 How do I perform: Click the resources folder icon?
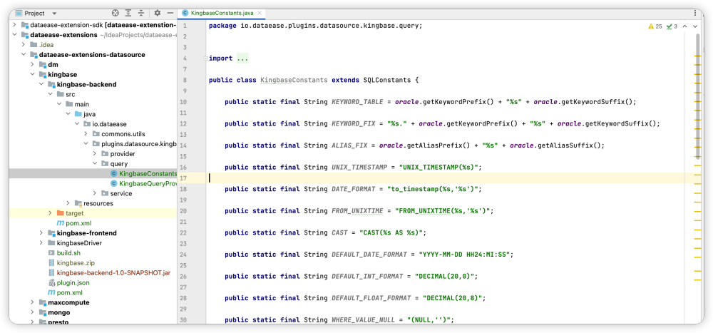[x=78, y=203]
